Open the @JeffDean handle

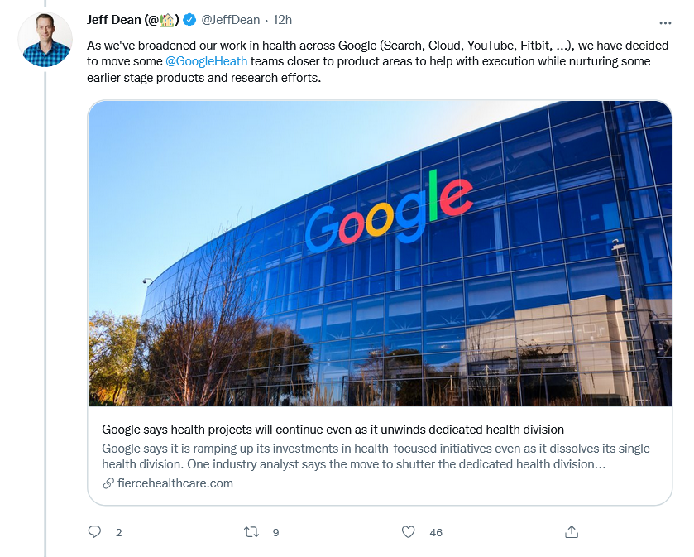tap(231, 20)
